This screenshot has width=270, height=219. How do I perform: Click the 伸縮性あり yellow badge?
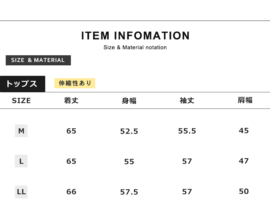pyautogui.click(x=75, y=83)
